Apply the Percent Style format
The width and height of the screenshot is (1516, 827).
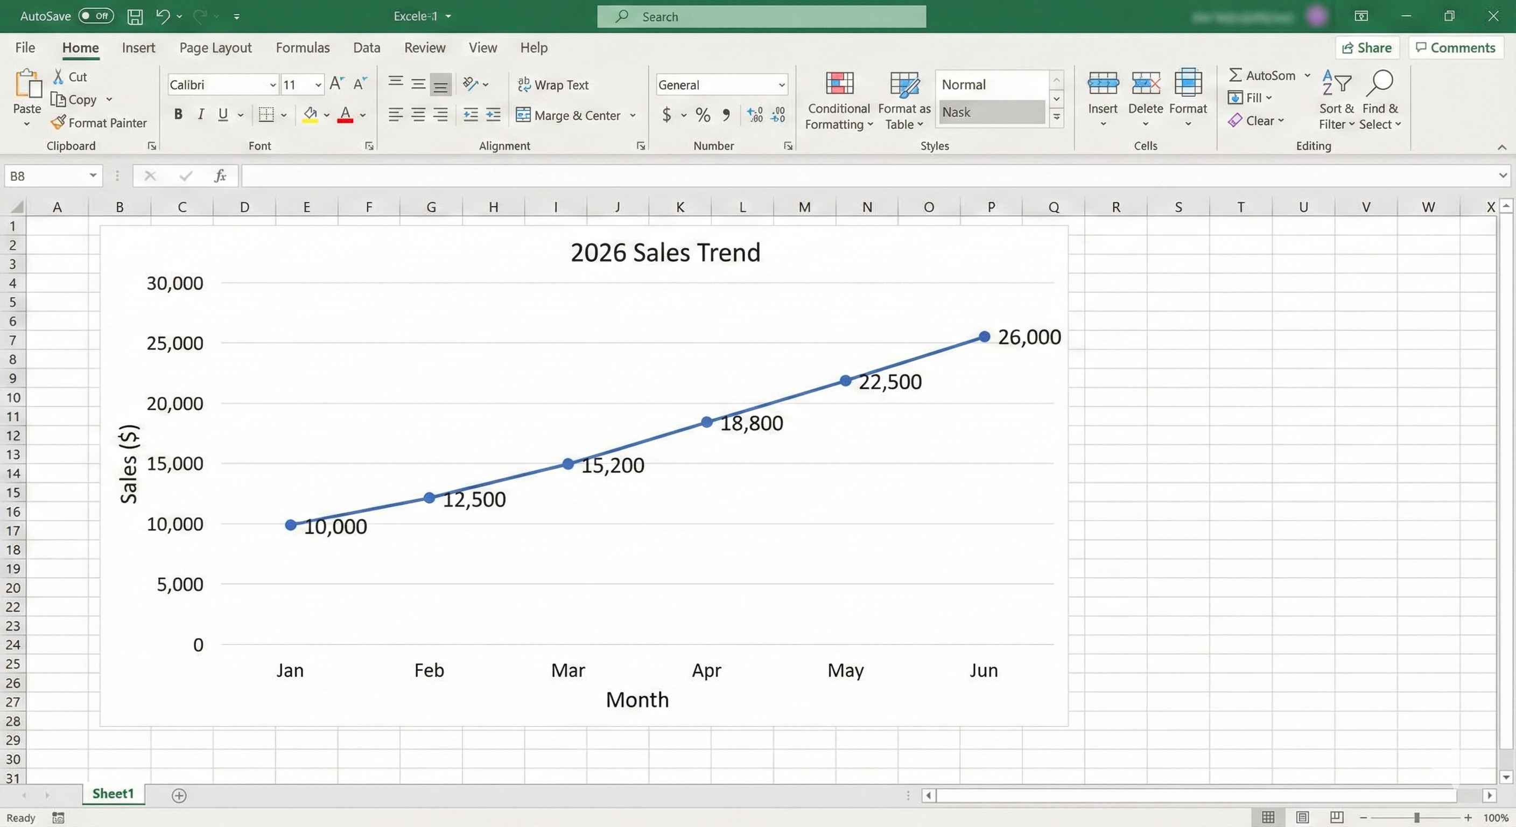coord(701,115)
